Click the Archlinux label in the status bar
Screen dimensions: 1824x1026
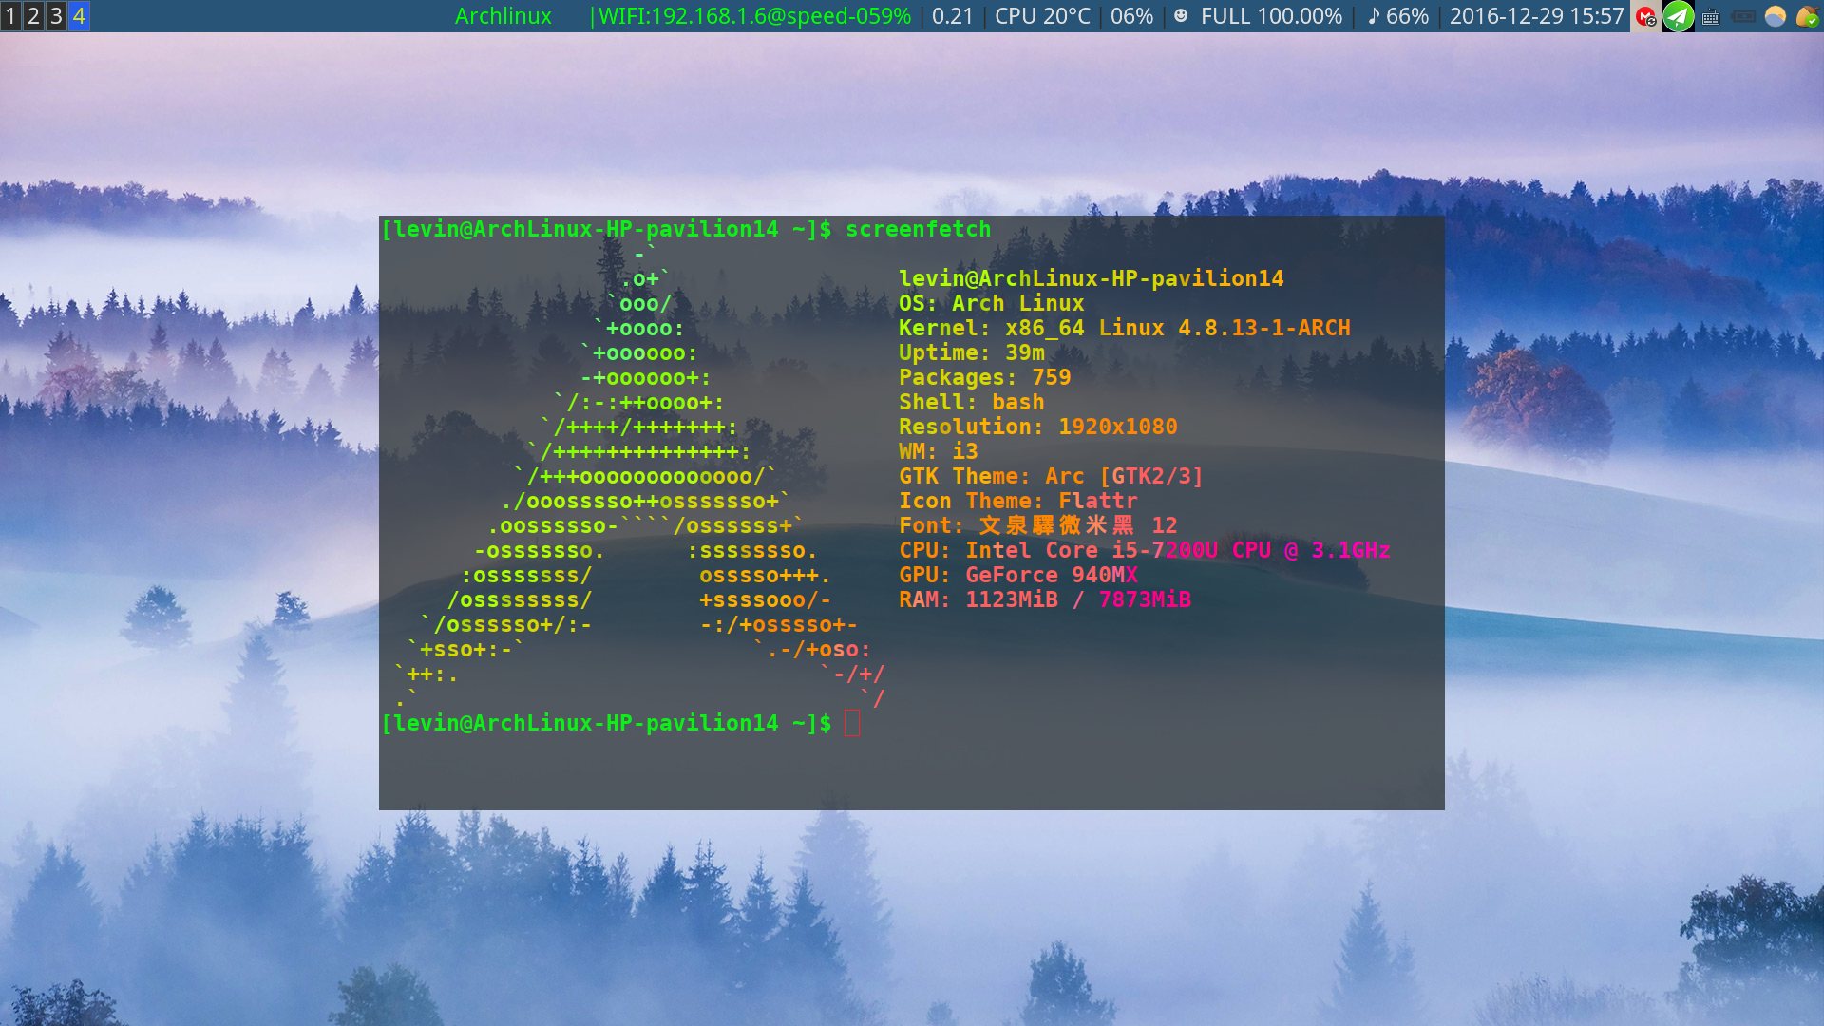point(503,15)
